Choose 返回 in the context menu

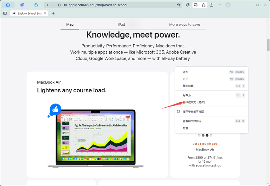(212, 72)
